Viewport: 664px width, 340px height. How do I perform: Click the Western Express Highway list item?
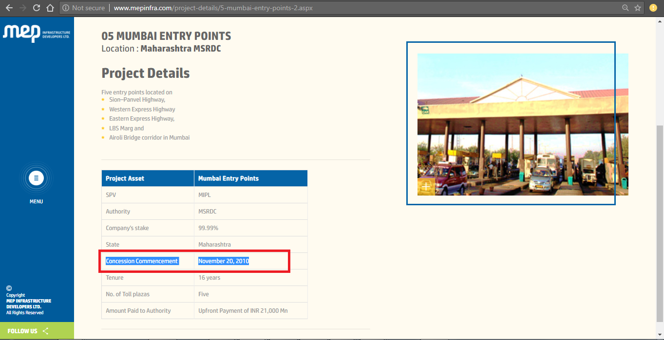tap(142, 109)
